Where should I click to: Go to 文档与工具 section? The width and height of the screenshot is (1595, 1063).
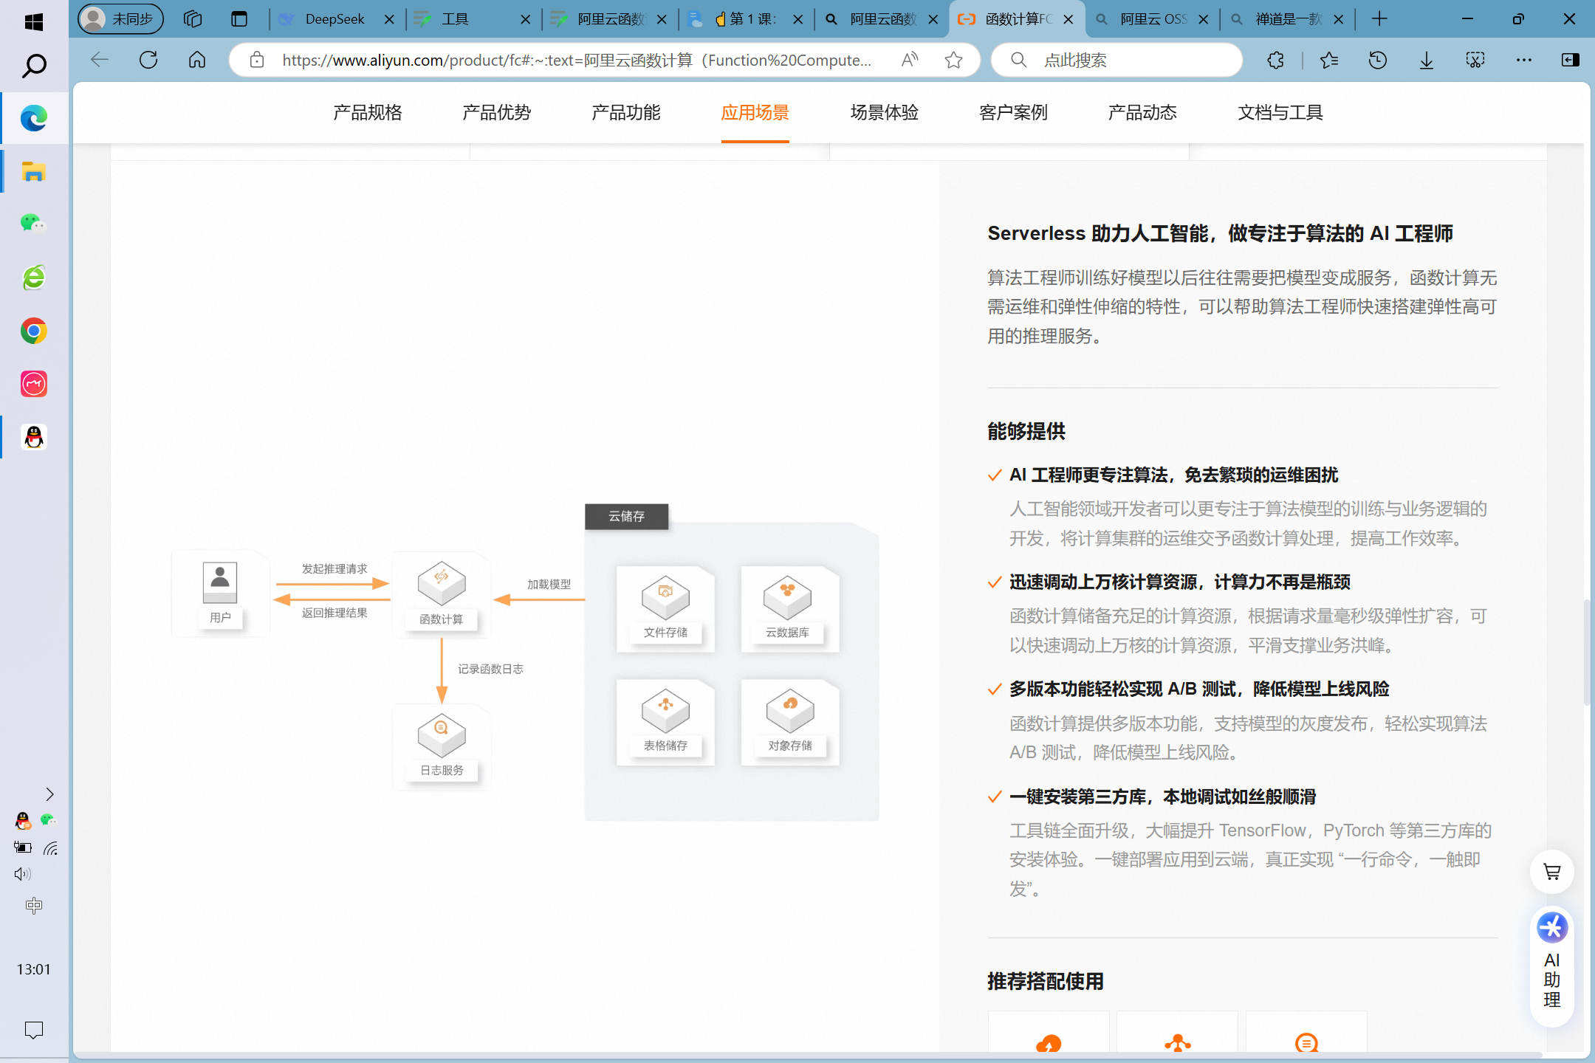(1280, 113)
